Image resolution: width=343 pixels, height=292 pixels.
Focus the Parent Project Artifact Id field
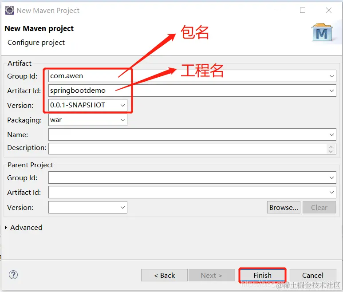(x=192, y=192)
